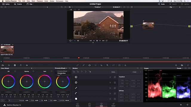191x107 pixels.
Task: Open the Blur palette icon
Action: (101, 65)
